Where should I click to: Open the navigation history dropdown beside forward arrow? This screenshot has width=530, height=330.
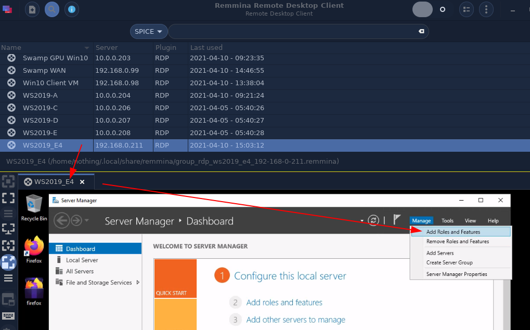[x=86, y=220]
